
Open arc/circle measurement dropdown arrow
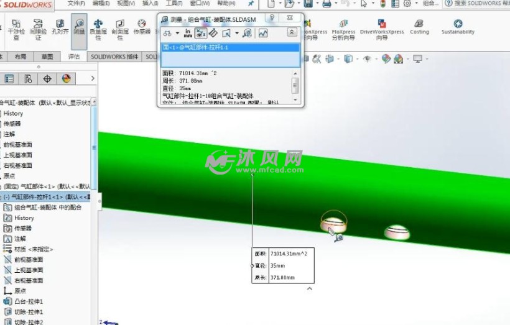point(177,33)
